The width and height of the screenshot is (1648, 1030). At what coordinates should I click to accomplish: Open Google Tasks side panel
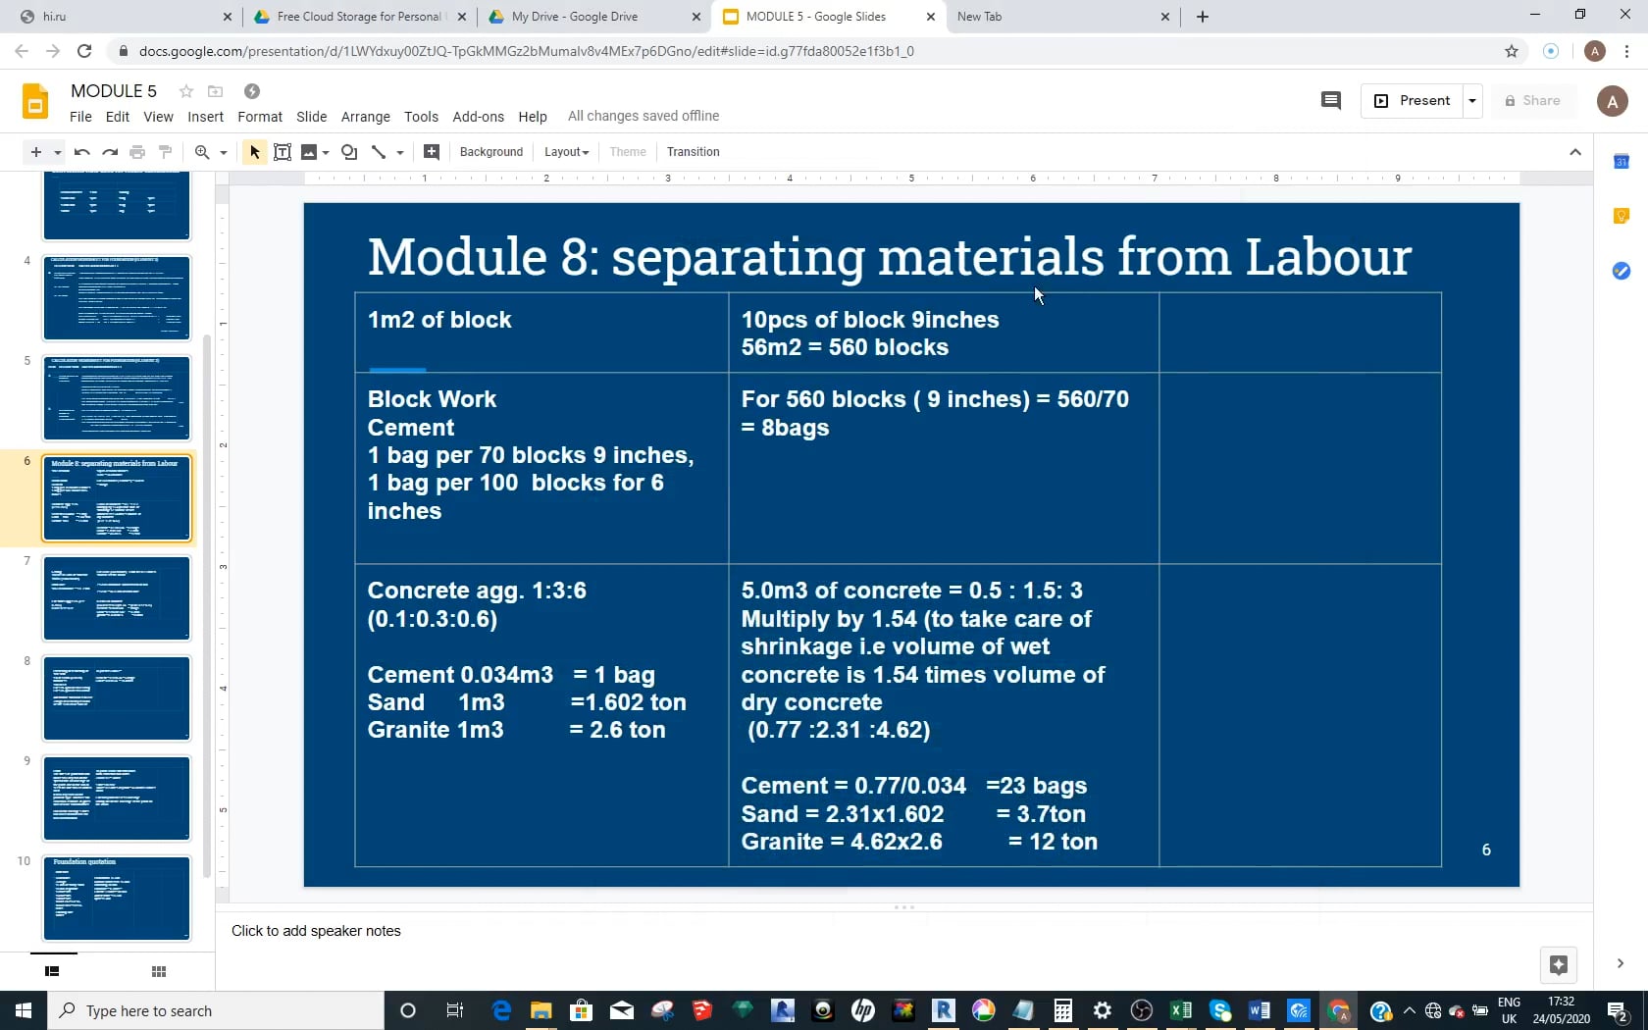pos(1622,270)
